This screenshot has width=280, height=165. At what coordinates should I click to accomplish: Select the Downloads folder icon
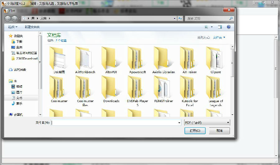tap(111, 89)
